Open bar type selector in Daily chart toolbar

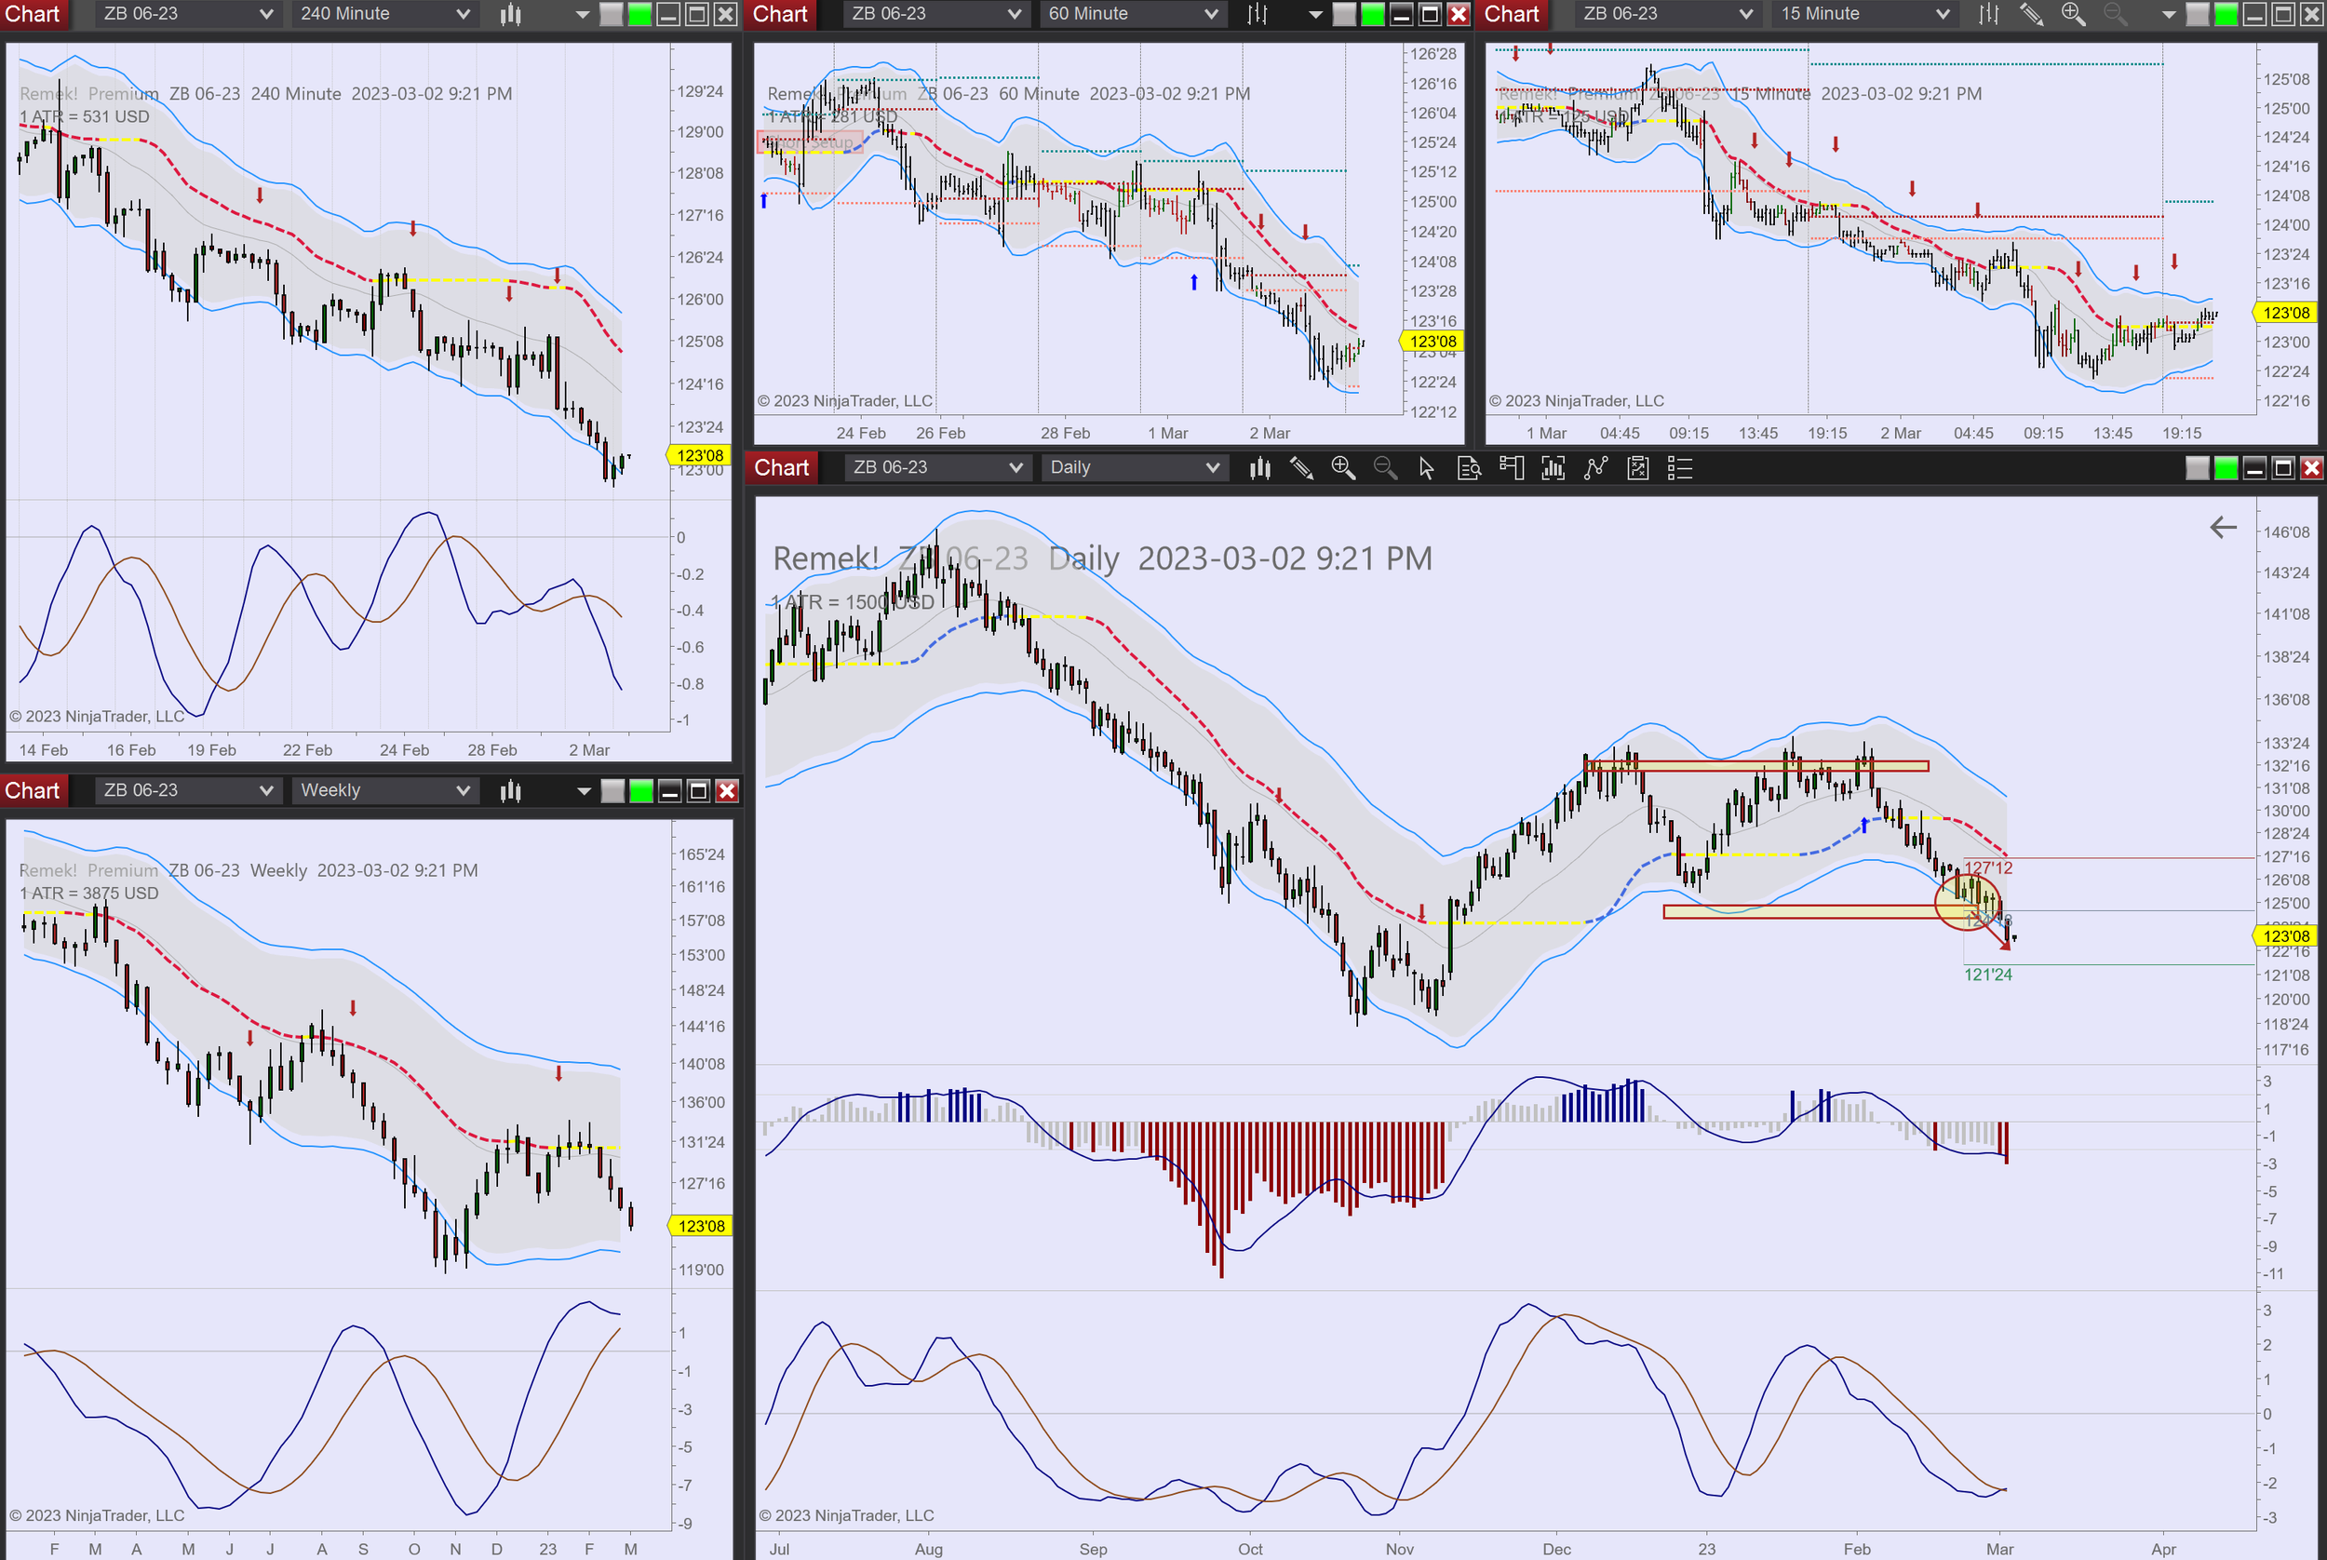[x=1259, y=467]
